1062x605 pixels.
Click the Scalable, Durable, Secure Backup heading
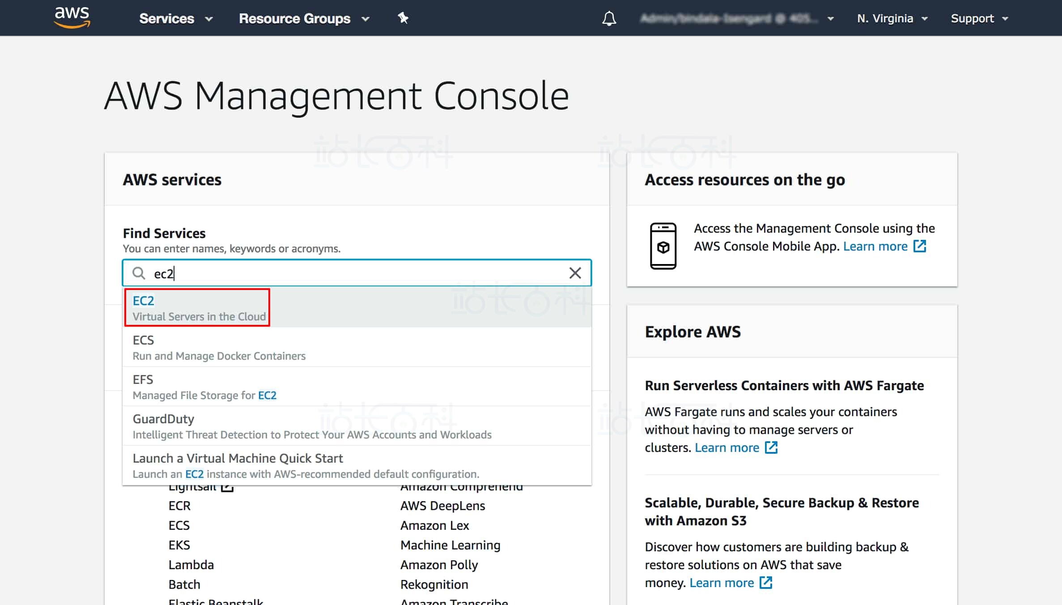pyautogui.click(x=782, y=512)
